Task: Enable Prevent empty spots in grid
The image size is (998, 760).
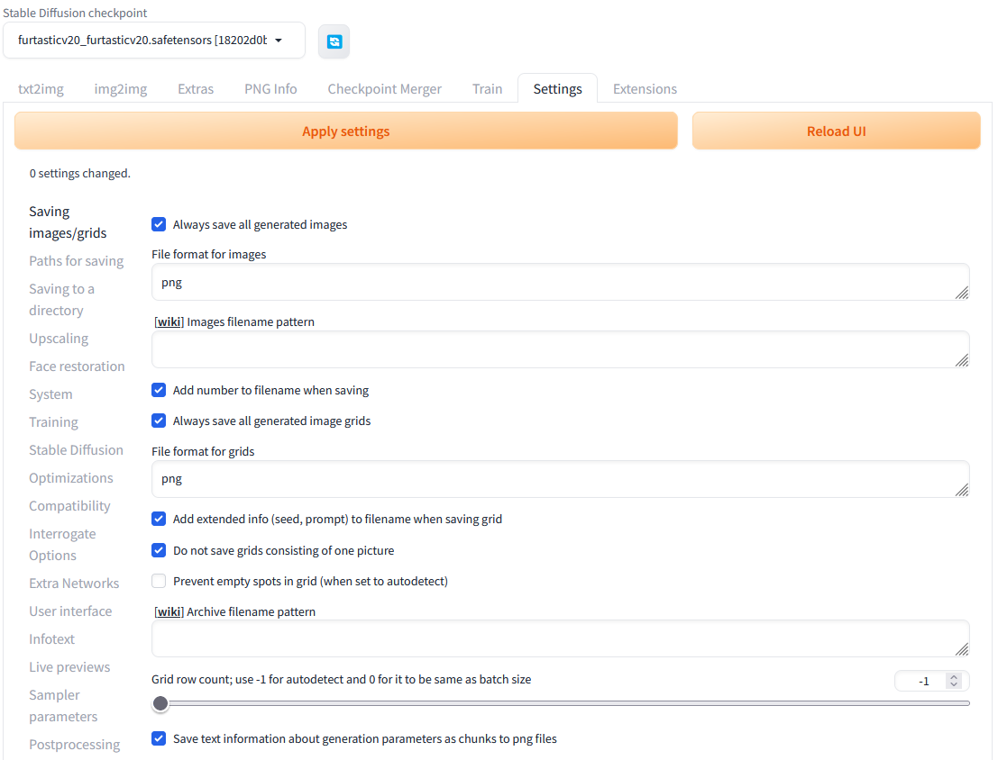Action: coord(159,581)
